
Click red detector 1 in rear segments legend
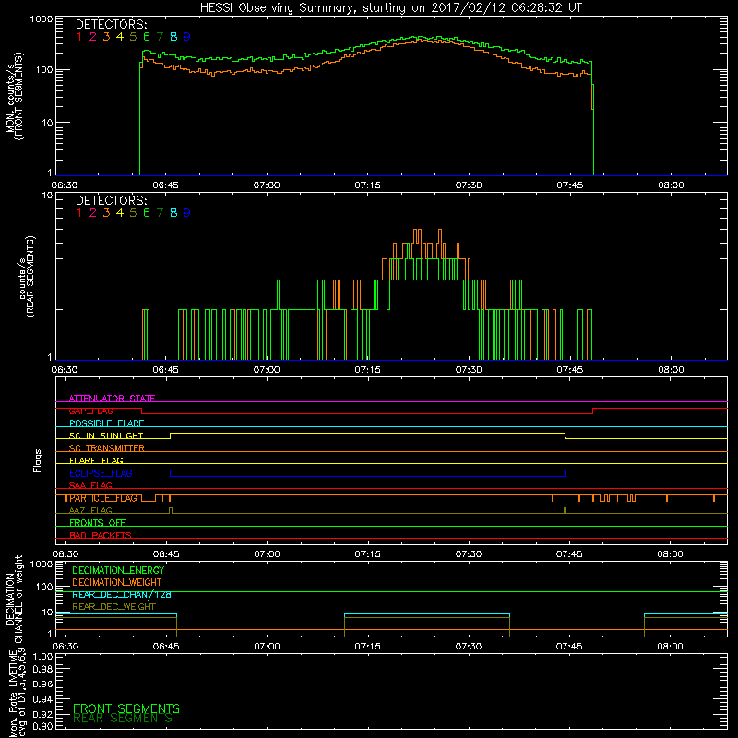click(x=79, y=213)
